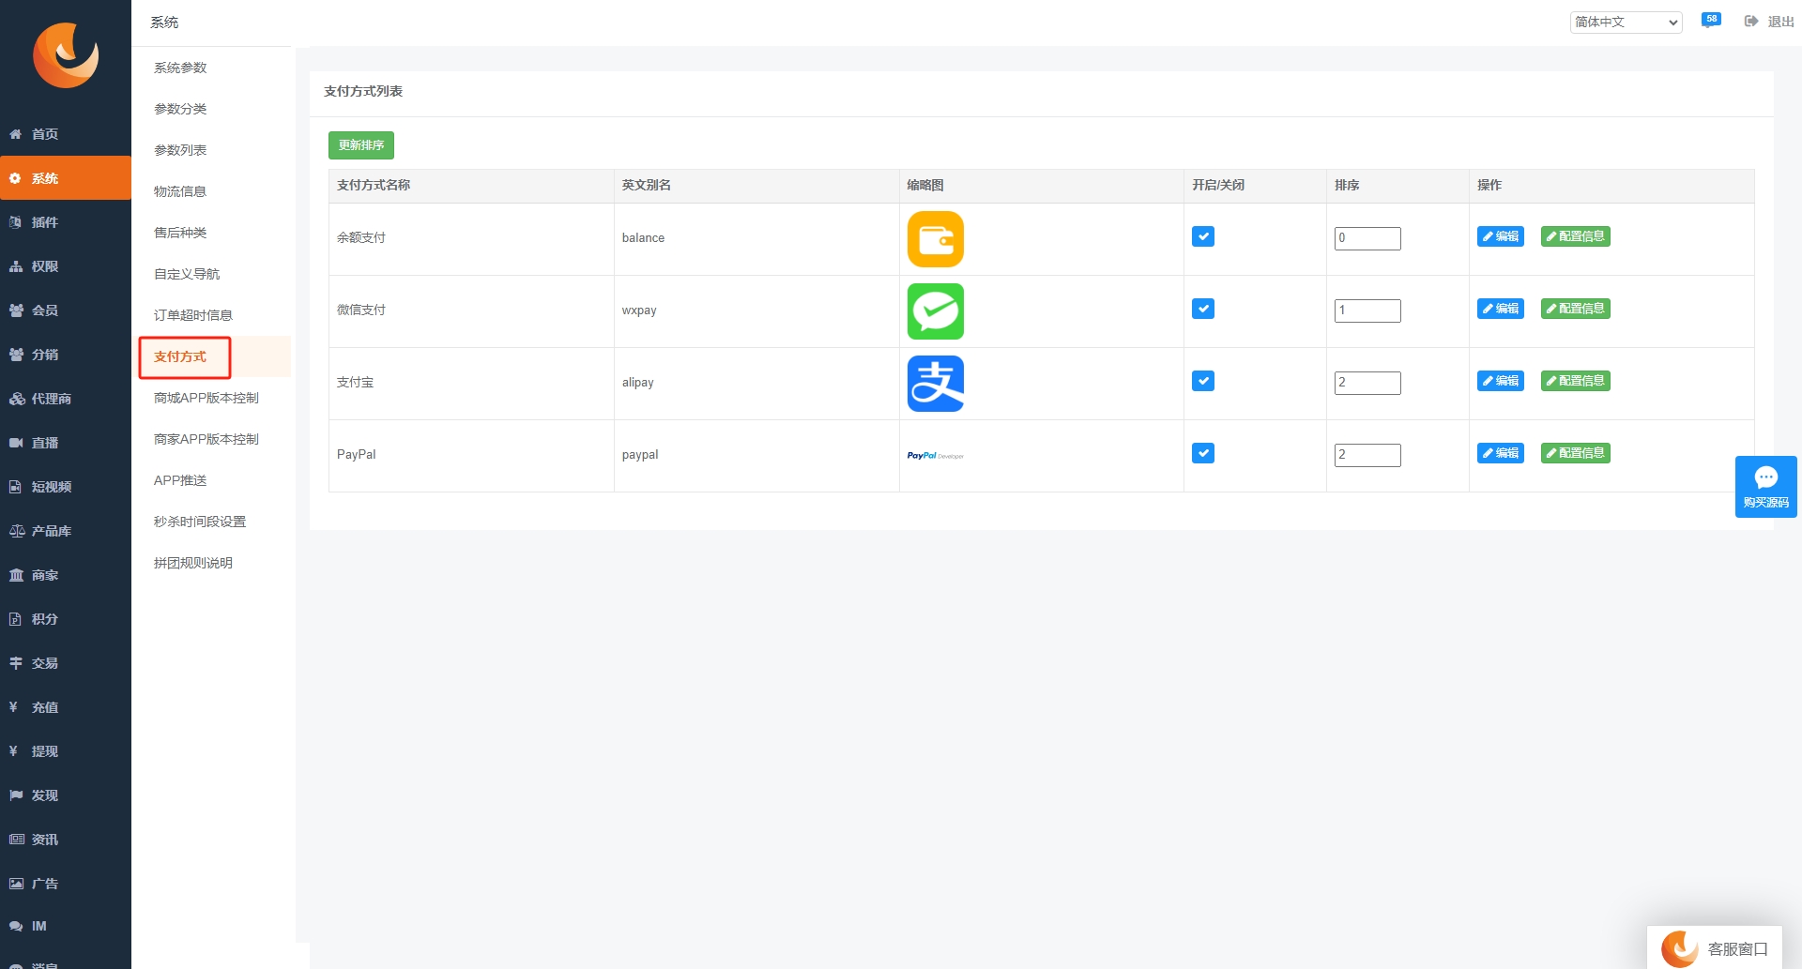
Task: Open the 分销 distribution icon
Action: [x=16, y=355]
